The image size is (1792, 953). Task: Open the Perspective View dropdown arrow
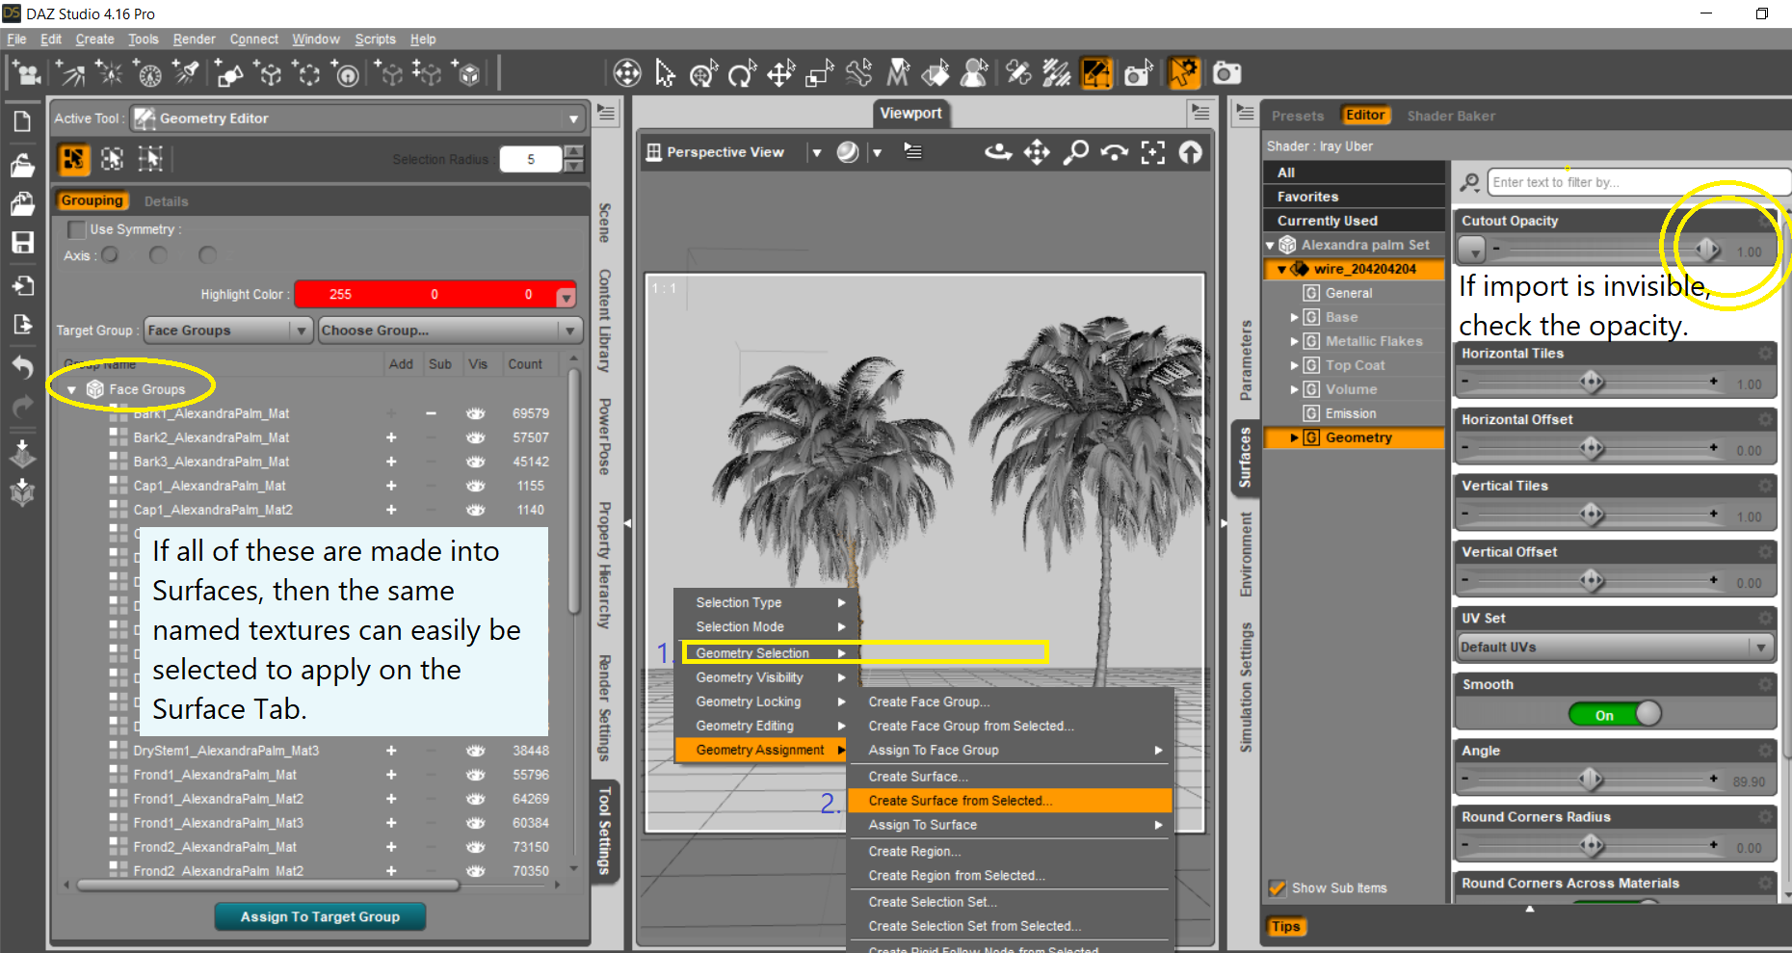coord(817,152)
